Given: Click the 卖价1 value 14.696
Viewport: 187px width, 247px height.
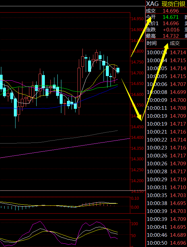Looking at the screenshot, I should tap(171, 23).
